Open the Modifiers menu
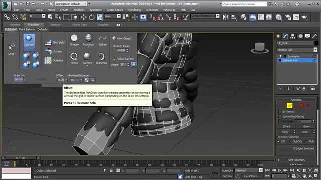The height and width of the screenshot is (180, 321). point(79,10)
